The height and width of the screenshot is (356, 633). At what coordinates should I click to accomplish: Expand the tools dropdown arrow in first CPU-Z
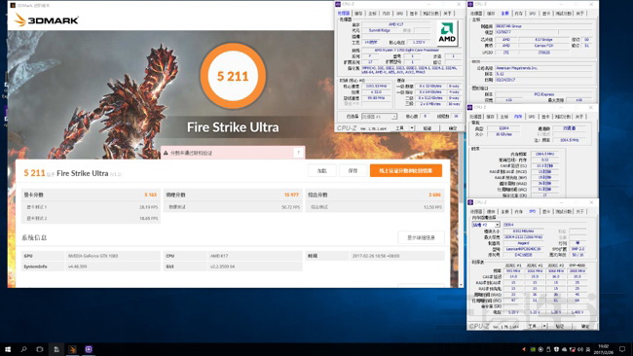tap(412, 127)
